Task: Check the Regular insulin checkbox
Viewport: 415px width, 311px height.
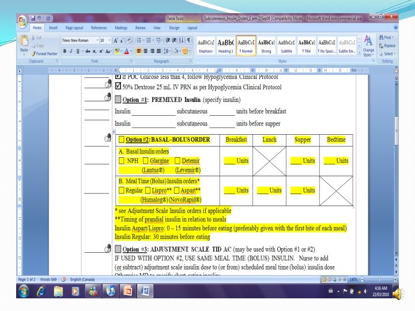Action: click(x=121, y=190)
